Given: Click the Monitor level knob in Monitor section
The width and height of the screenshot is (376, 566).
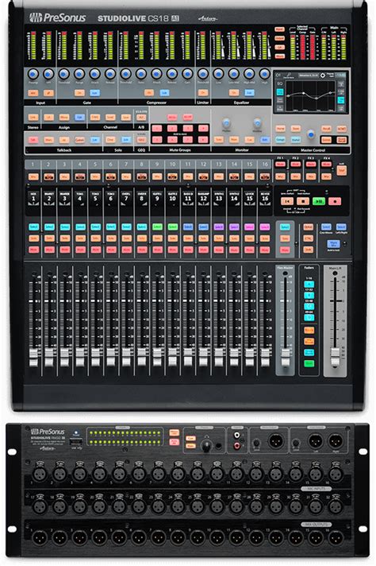Looking at the screenshot, I should tap(257, 123).
